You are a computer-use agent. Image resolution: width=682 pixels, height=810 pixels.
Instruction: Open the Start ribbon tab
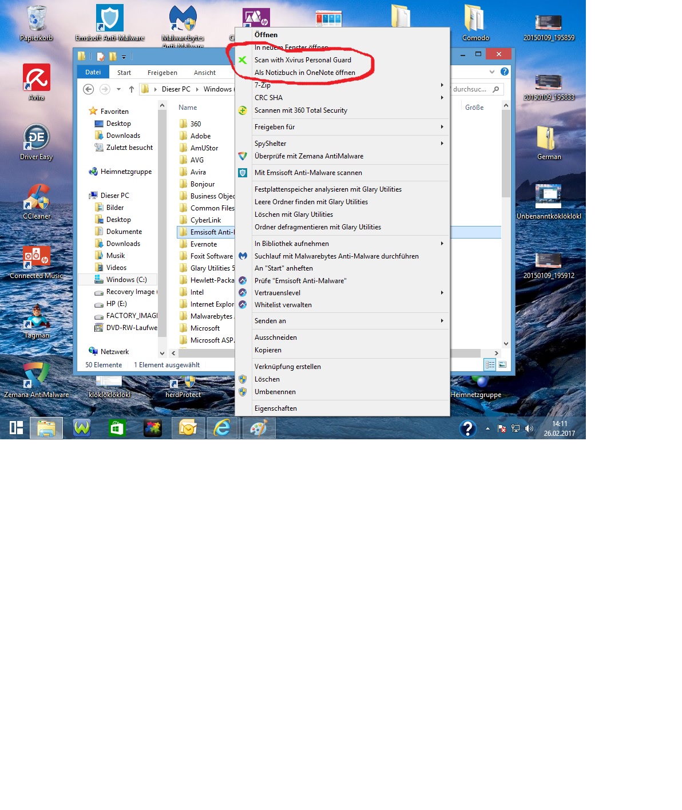pos(124,73)
